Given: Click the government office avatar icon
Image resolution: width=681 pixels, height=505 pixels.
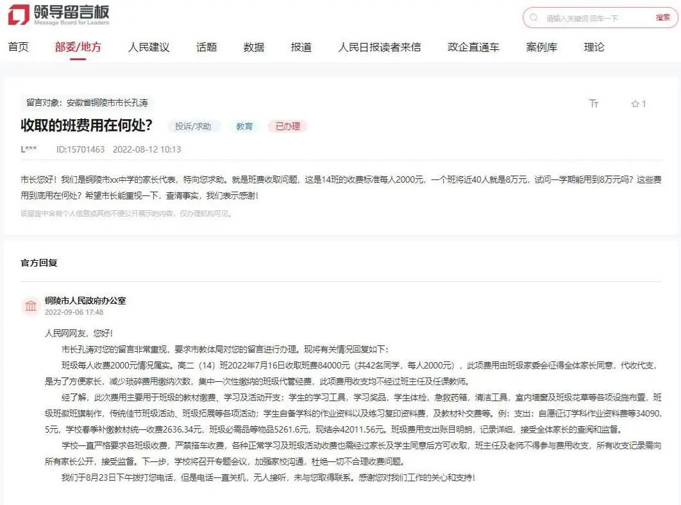Looking at the screenshot, I should pos(31,306).
